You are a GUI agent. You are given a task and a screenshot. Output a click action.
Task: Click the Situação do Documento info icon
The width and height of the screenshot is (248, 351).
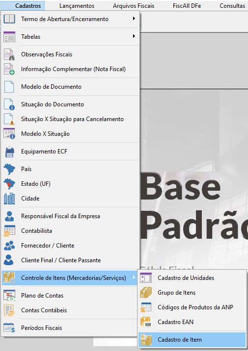tap(9, 104)
